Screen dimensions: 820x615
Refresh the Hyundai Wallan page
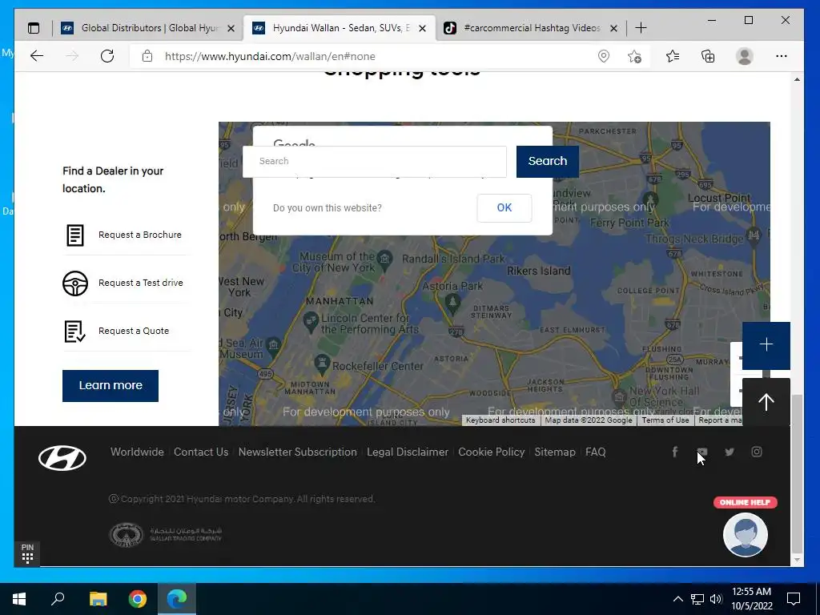coord(107,56)
